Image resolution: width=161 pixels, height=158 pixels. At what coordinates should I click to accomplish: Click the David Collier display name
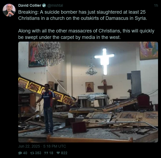[30, 5]
